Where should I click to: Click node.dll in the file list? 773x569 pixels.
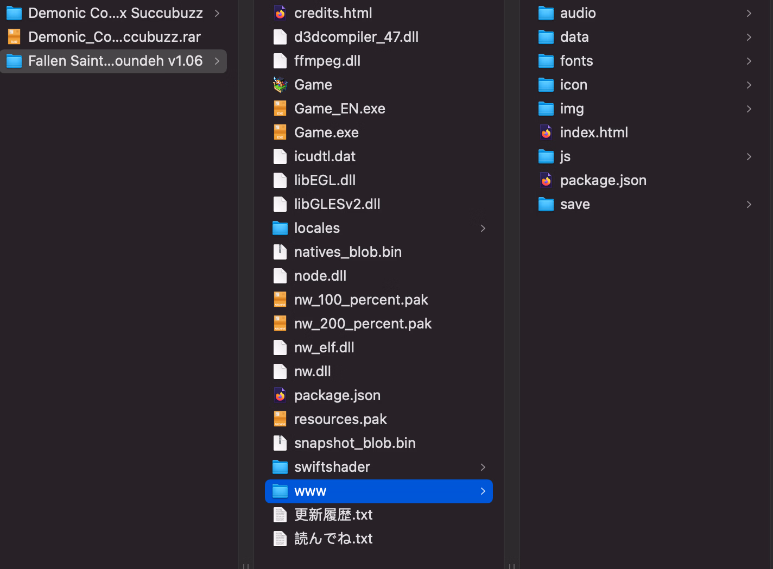320,275
